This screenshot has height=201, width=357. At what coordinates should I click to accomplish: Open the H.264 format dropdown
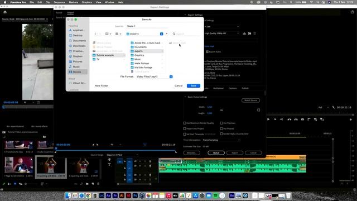click(x=222, y=27)
